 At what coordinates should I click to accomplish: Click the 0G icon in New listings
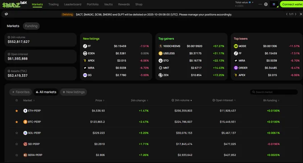click(85, 75)
